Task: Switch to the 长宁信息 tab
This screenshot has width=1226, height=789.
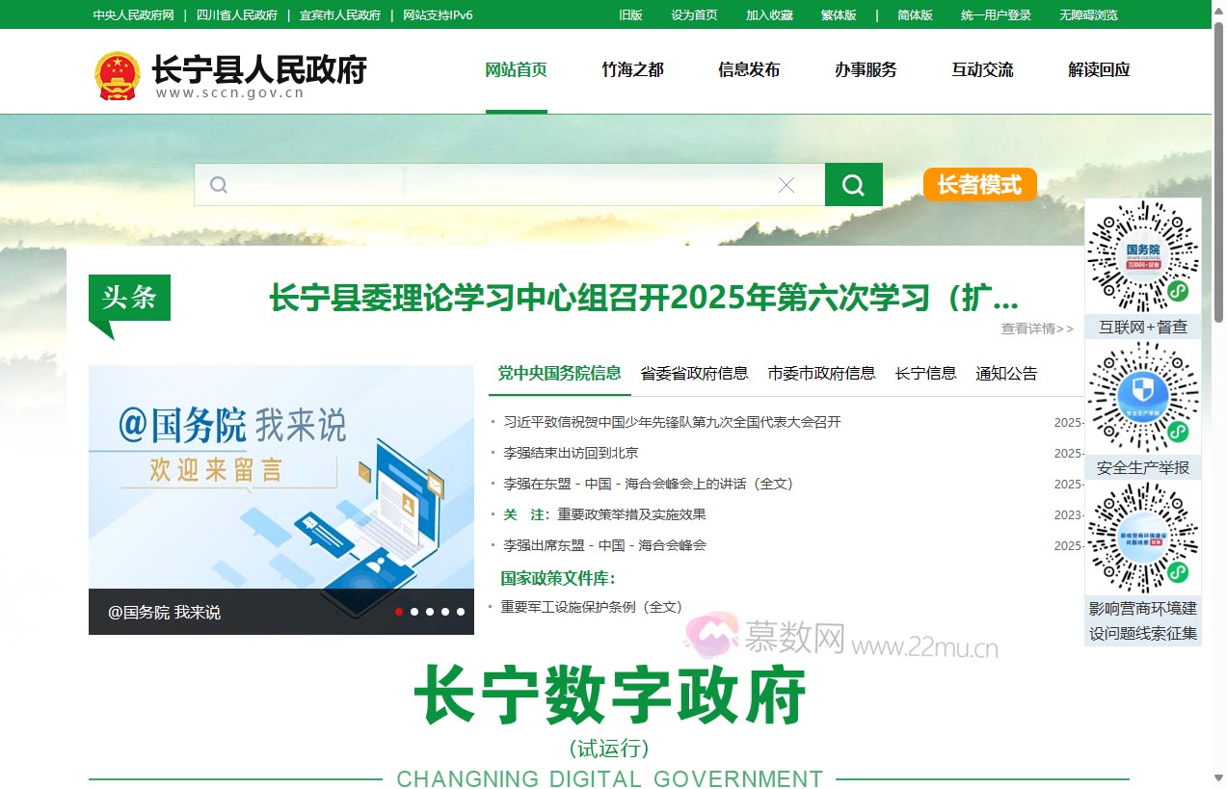Action: coord(924,373)
